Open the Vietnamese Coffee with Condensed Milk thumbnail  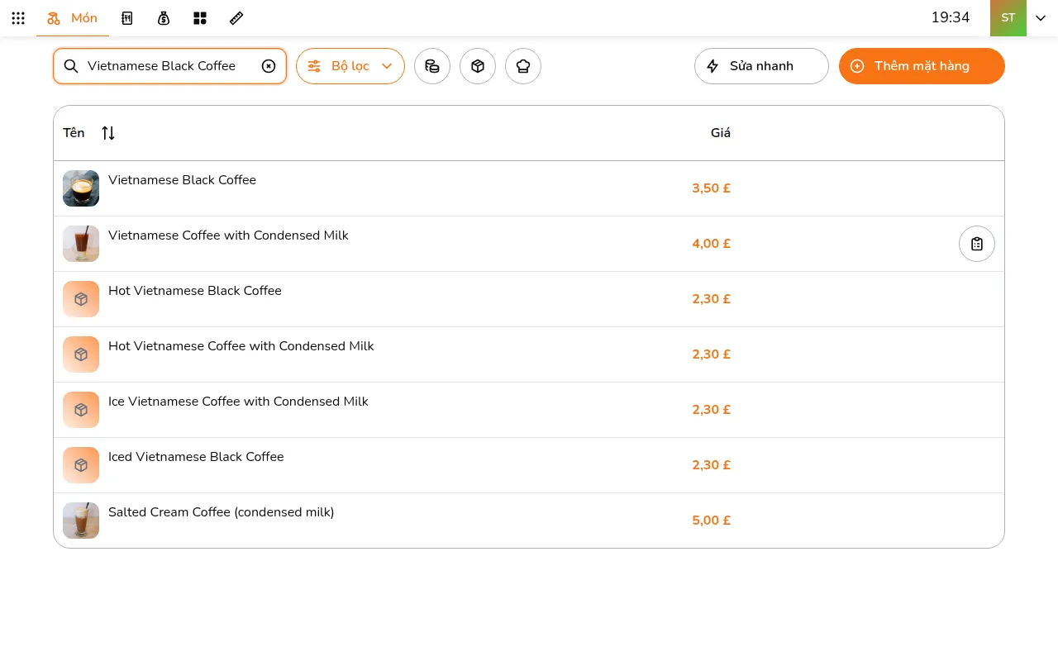81,244
